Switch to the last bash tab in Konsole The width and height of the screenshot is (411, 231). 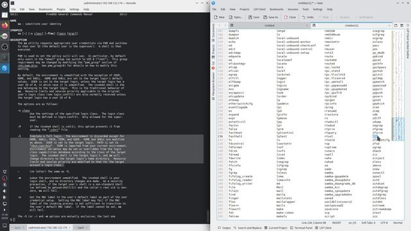[82, 228]
